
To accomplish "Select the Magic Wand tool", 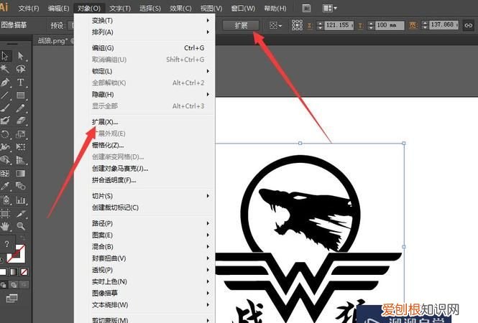I will (x=4, y=69).
